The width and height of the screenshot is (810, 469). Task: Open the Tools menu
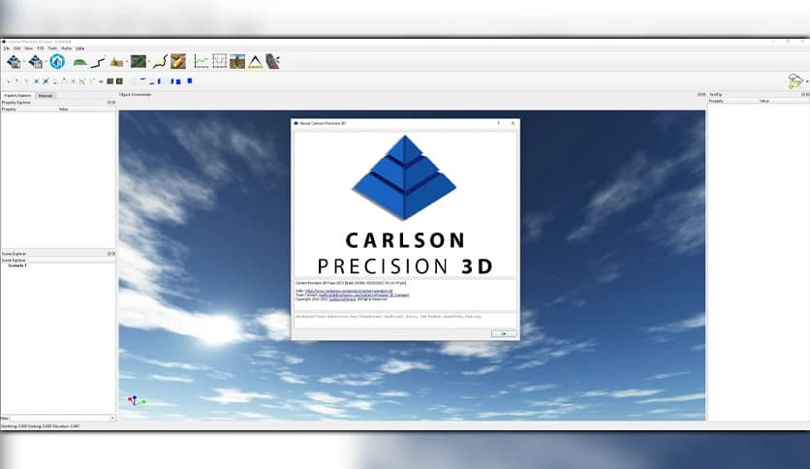52,48
